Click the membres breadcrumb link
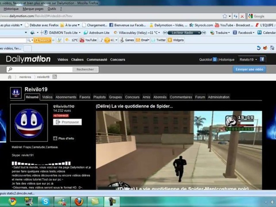 [x=25, y=77]
